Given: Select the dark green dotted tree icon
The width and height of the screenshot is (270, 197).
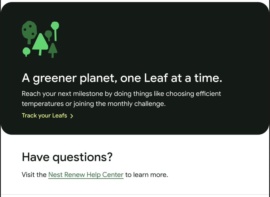Looking at the screenshot, I should (29, 30).
